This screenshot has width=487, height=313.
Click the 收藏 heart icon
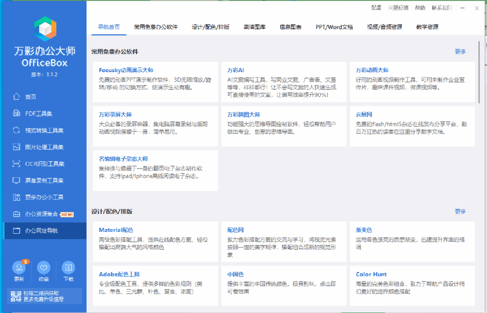coord(43,267)
